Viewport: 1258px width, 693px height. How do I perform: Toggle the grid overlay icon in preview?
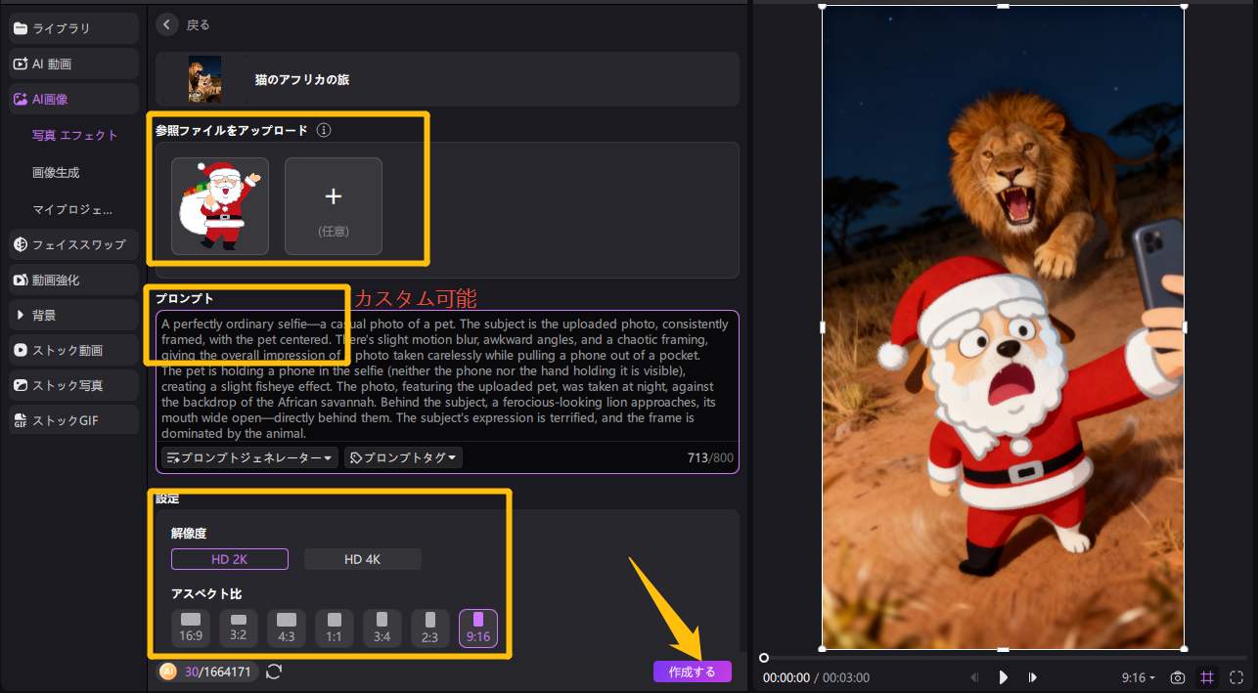pyautogui.click(x=1207, y=677)
